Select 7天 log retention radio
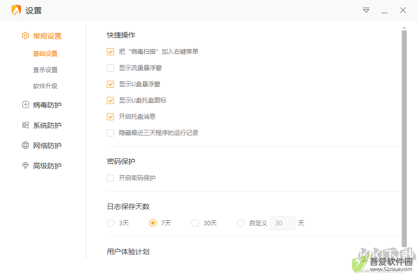 pyautogui.click(x=153, y=223)
